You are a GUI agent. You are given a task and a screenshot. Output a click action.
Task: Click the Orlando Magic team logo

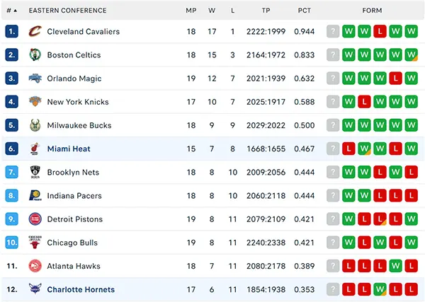[35, 79]
